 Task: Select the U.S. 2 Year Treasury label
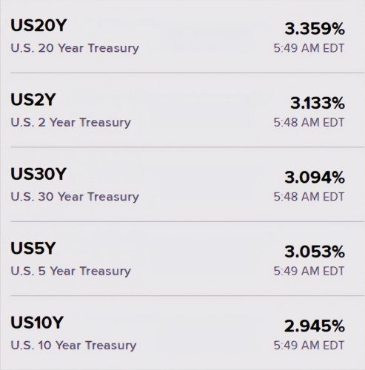point(71,123)
